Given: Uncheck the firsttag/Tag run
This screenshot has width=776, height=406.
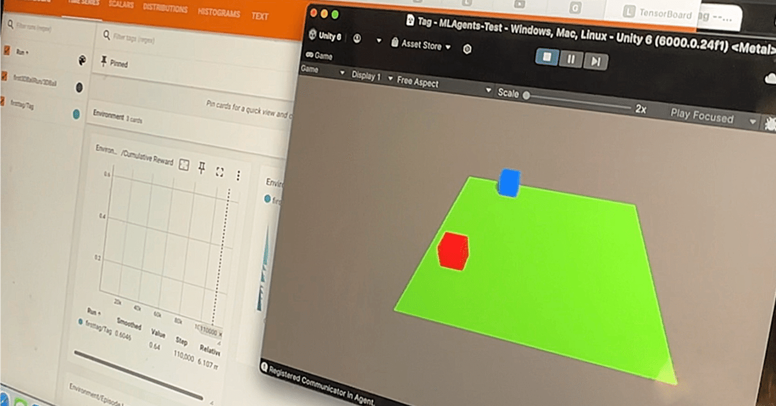Looking at the screenshot, I should (x=2, y=99).
